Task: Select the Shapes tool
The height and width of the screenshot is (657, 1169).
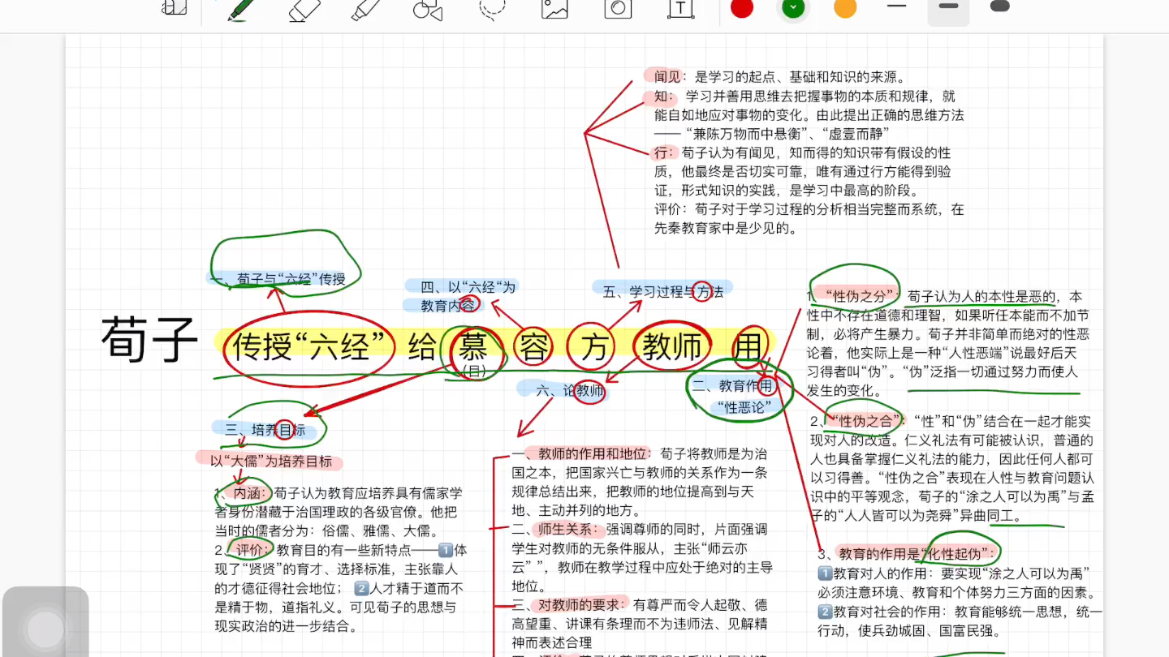Action: tap(428, 9)
